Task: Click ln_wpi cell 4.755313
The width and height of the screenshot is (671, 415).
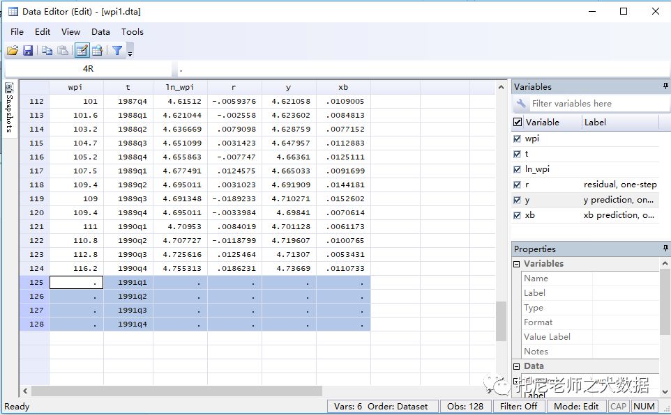Action: [180, 268]
